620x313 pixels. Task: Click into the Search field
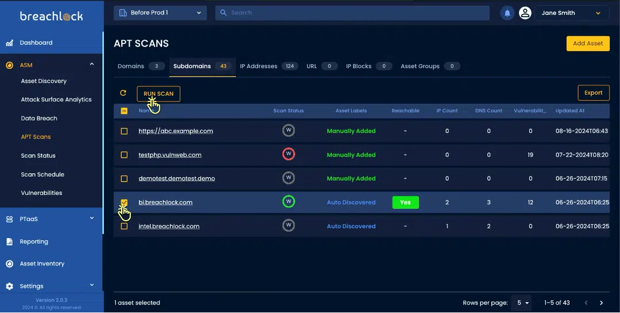(352, 13)
